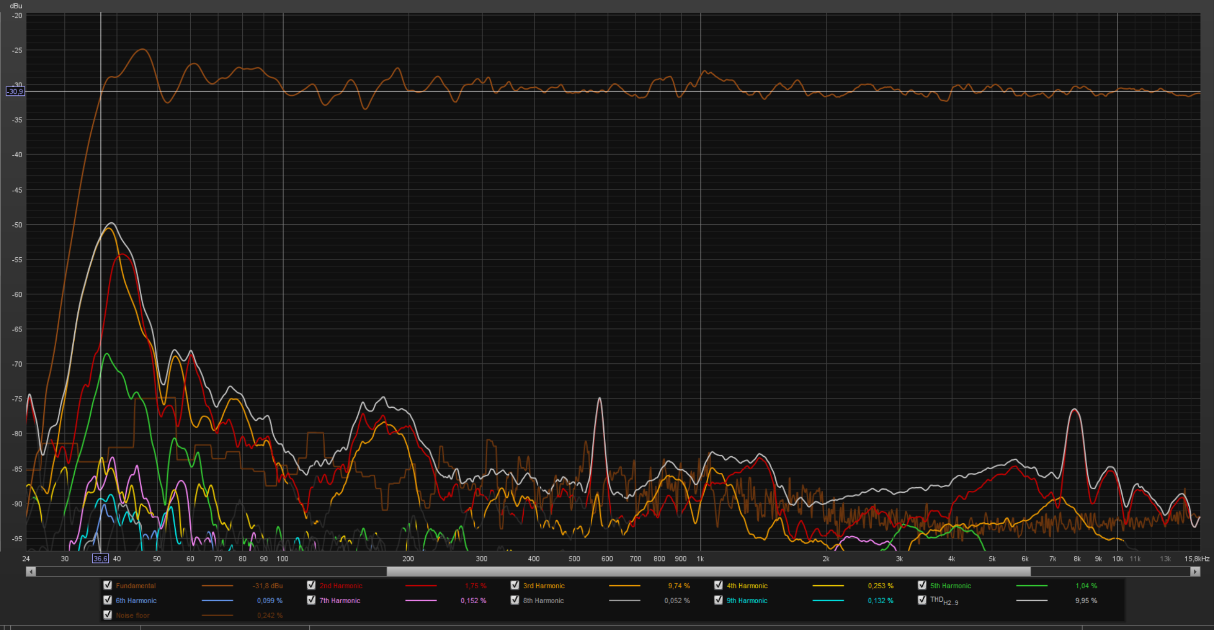Click the 0,253 % fourth harmonic value
The height and width of the screenshot is (630, 1214).
pos(880,586)
